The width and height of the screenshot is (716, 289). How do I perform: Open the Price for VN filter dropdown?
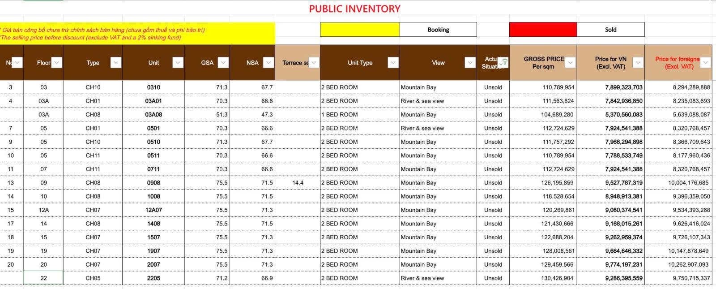pyautogui.click(x=638, y=63)
